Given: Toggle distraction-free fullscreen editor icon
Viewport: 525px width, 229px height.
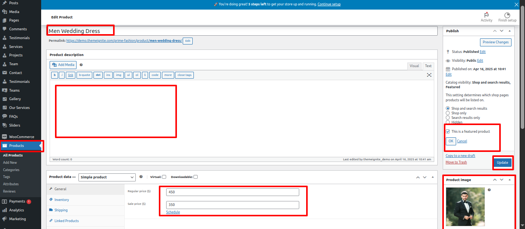Looking at the screenshot, I should tap(429, 75).
